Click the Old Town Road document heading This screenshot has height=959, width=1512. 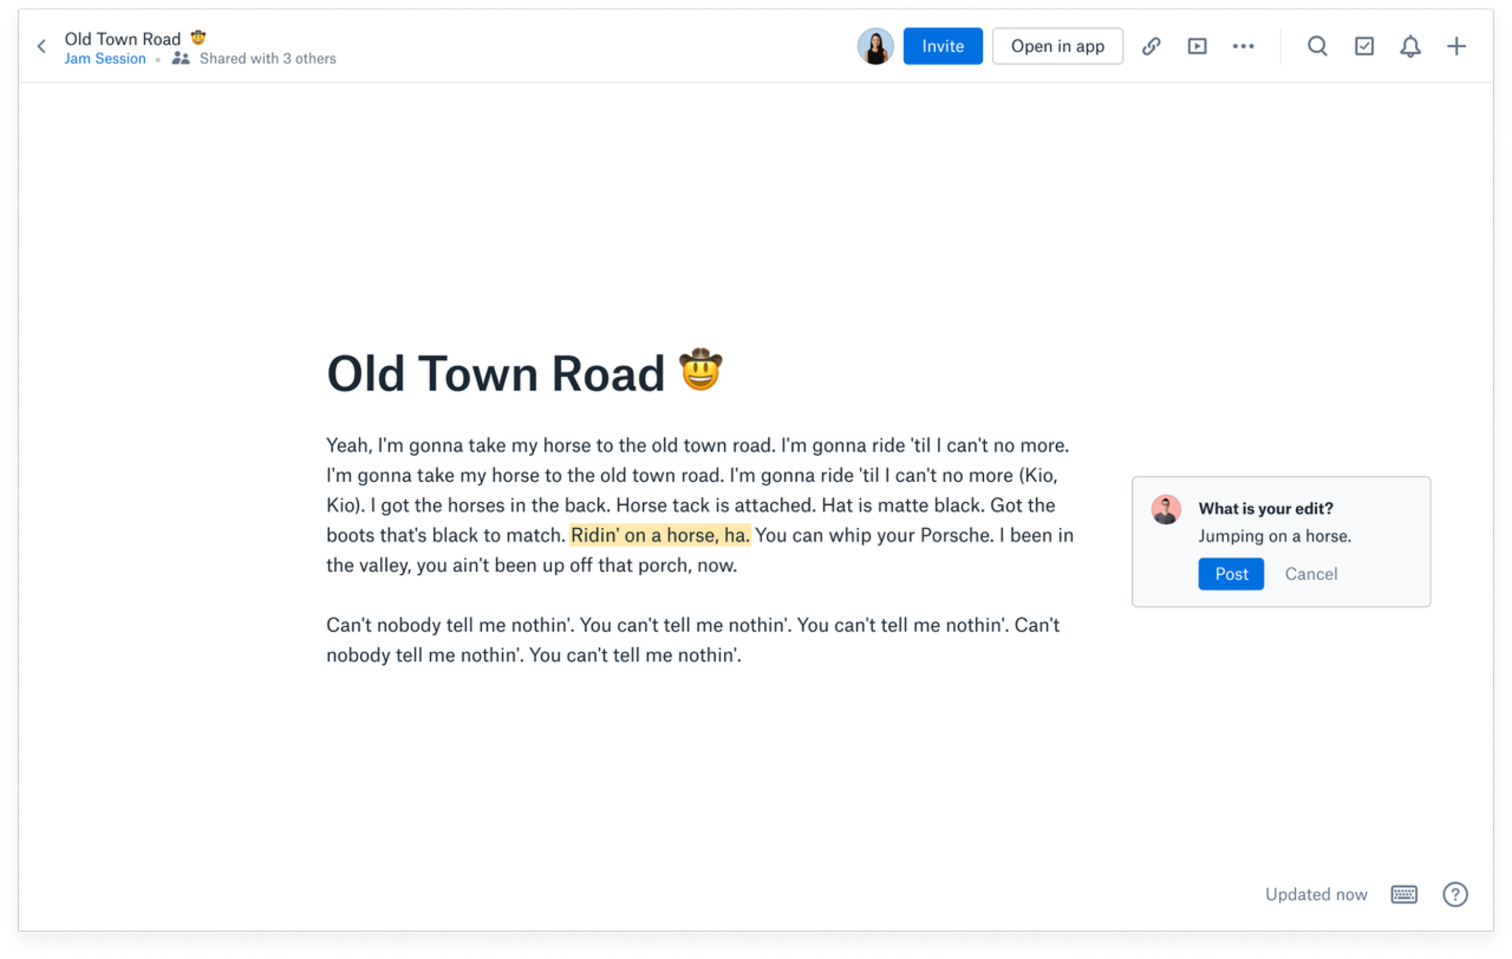tap(525, 374)
